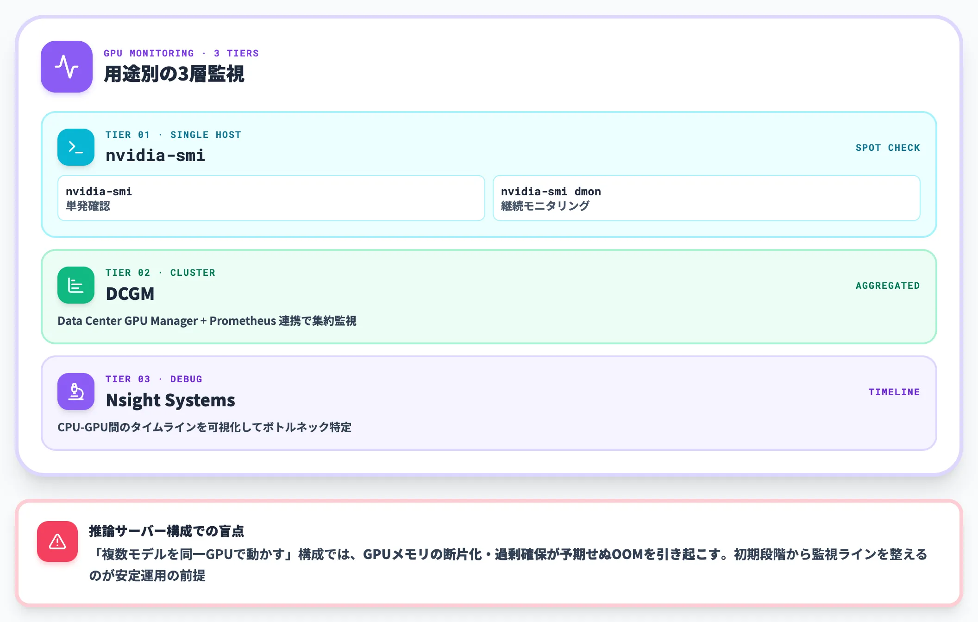Click the TIER 02 · CLUSTER label
Viewport: 978px width, 622px height.
click(x=160, y=273)
